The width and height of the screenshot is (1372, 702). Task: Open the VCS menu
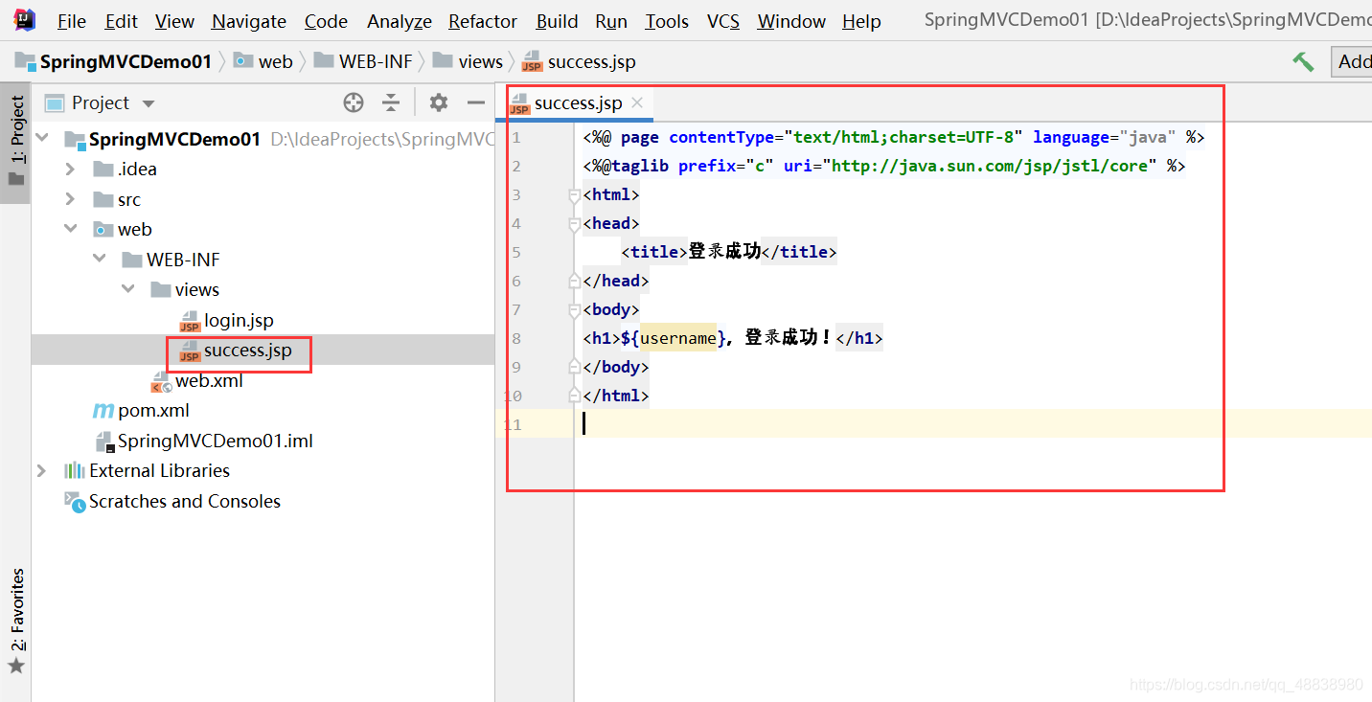point(723,21)
